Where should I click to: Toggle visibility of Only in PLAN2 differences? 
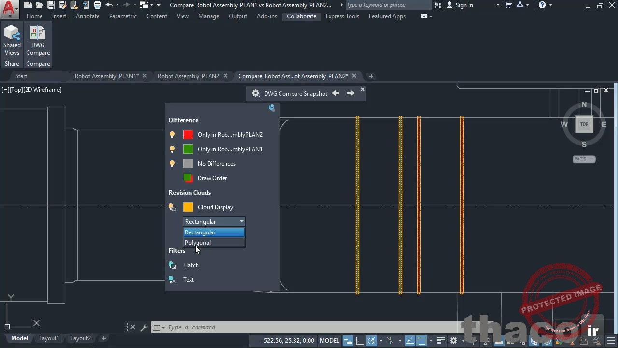(x=172, y=135)
